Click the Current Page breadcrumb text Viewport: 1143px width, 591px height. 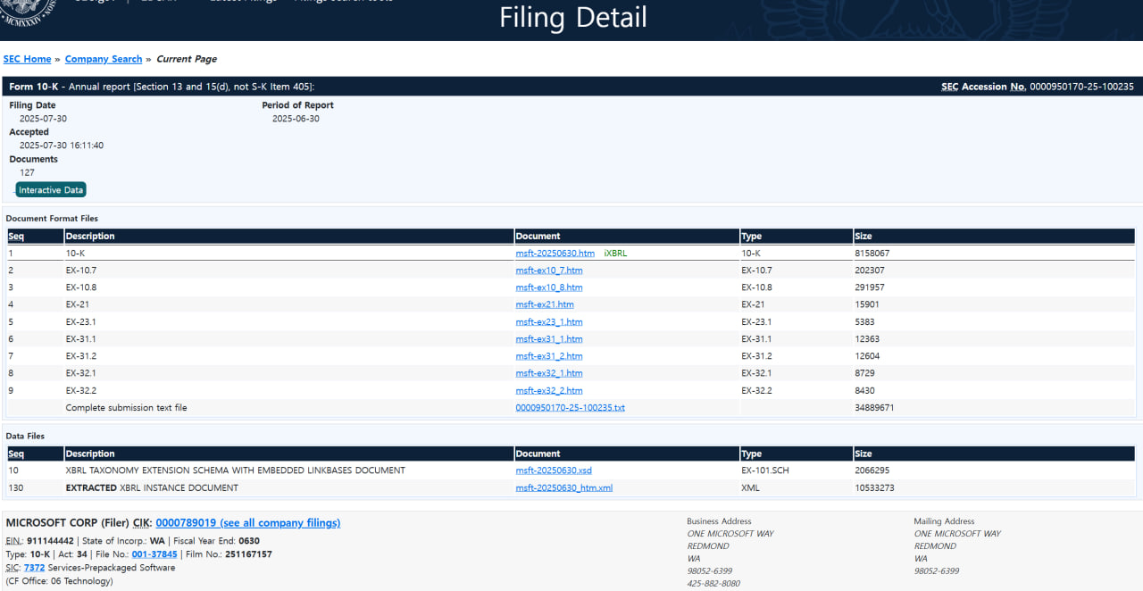coord(187,59)
